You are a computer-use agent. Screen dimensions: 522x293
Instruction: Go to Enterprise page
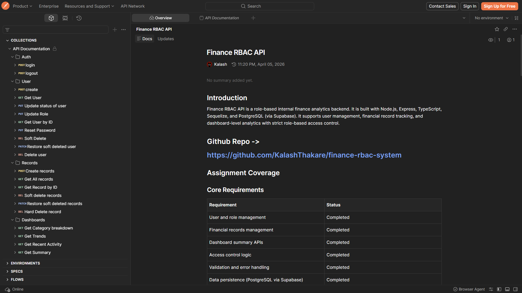(49, 6)
